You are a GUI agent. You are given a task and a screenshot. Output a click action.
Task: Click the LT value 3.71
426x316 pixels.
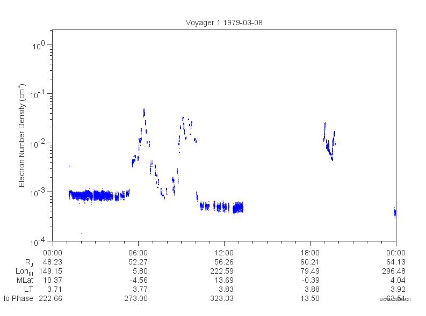55,289
